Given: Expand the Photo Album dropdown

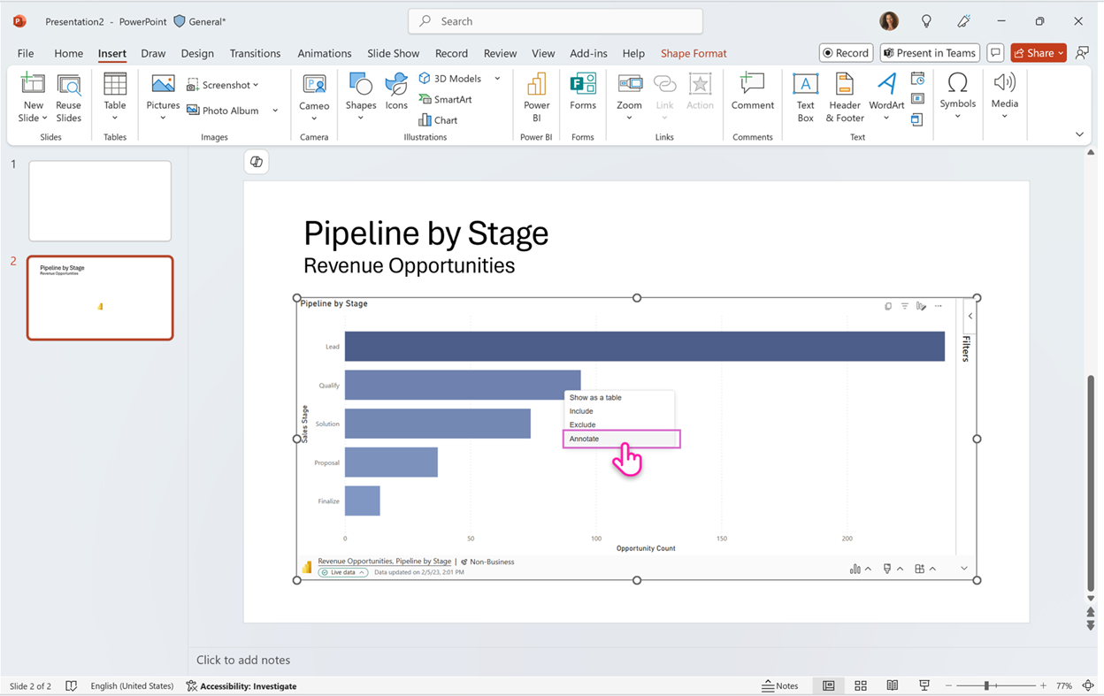Looking at the screenshot, I should [x=274, y=110].
